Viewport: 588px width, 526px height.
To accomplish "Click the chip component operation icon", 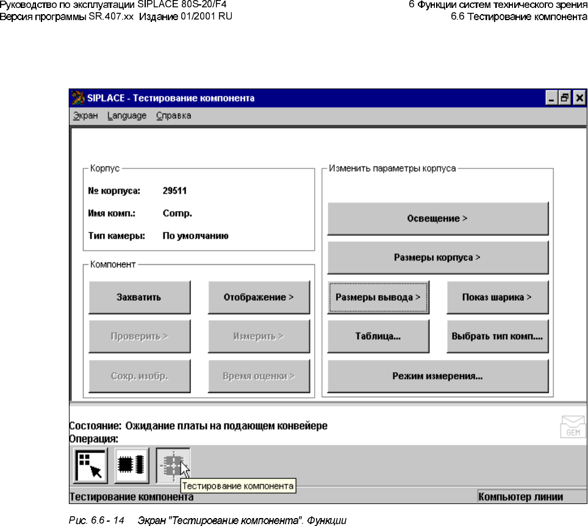I will 132,465.
